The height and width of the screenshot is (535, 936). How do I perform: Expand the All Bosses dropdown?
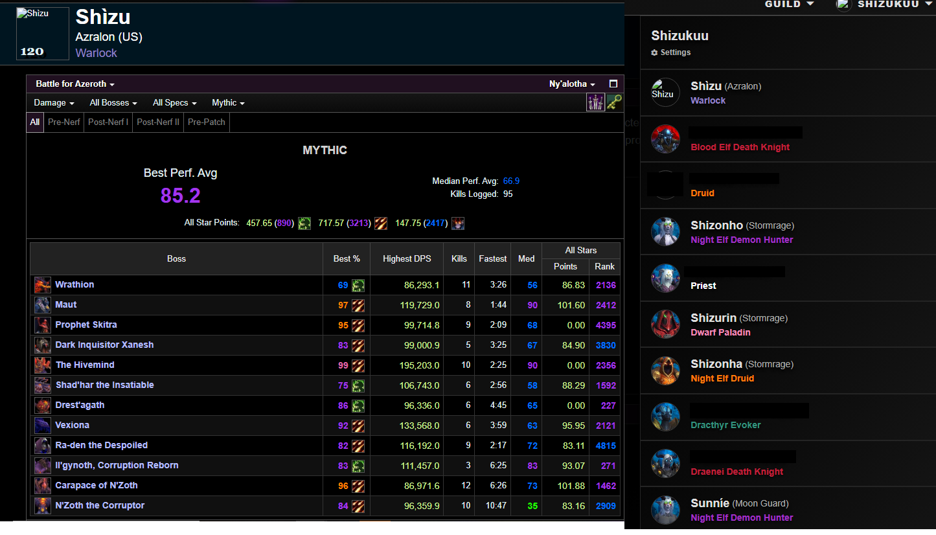(x=113, y=103)
